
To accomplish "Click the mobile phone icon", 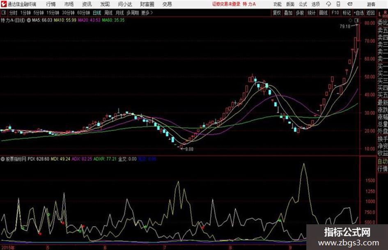I will pos(338,4).
